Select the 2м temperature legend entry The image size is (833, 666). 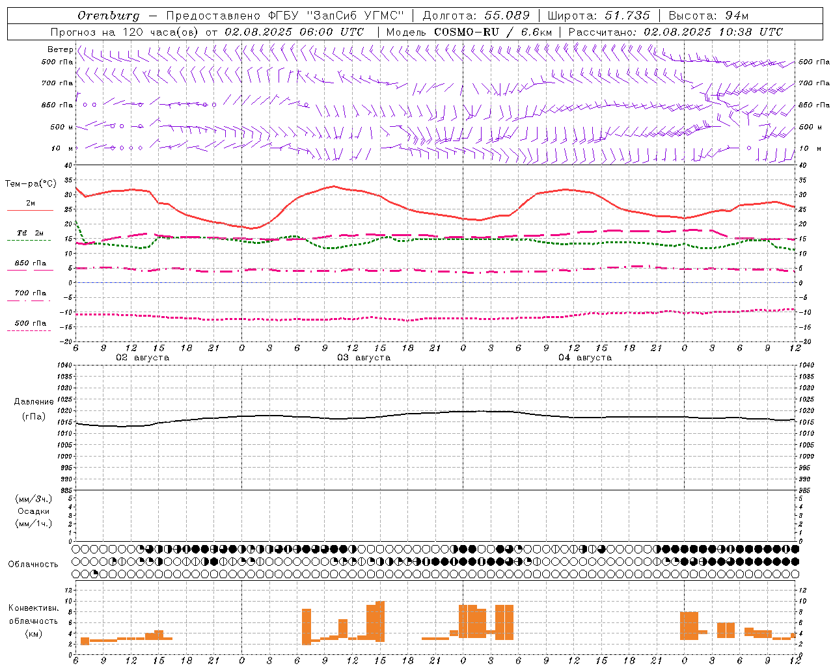coord(31,204)
